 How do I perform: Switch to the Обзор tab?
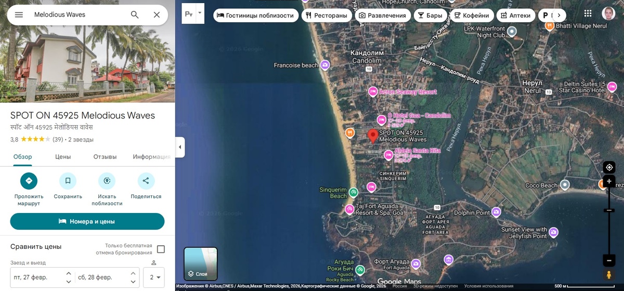[x=23, y=157]
